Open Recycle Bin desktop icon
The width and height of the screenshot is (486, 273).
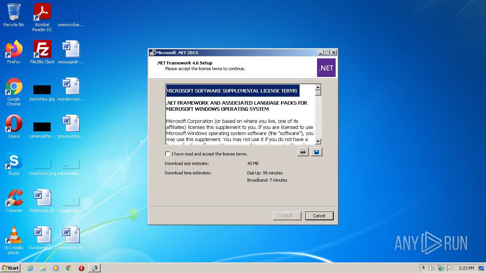tap(14, 16)
